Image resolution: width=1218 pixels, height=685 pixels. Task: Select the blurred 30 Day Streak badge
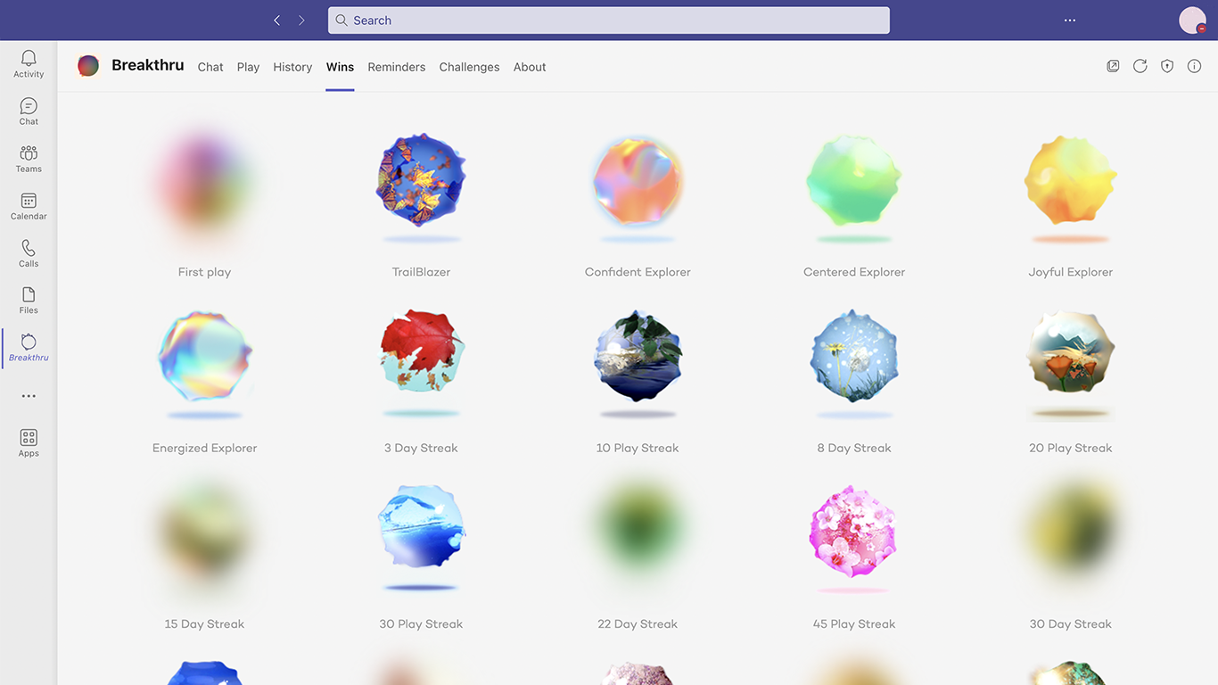(x=1071, y=529)
